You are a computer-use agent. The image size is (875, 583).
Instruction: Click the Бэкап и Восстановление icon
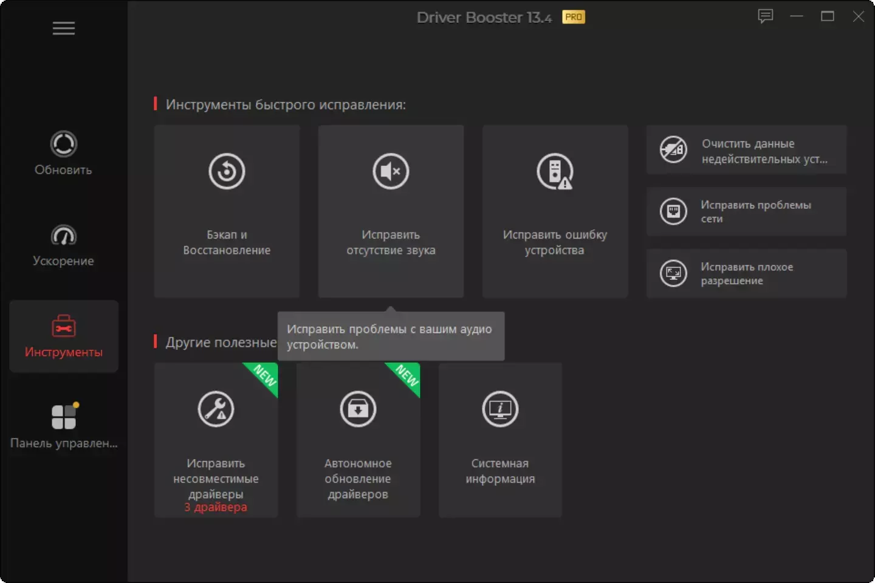(x=227, y=172)
